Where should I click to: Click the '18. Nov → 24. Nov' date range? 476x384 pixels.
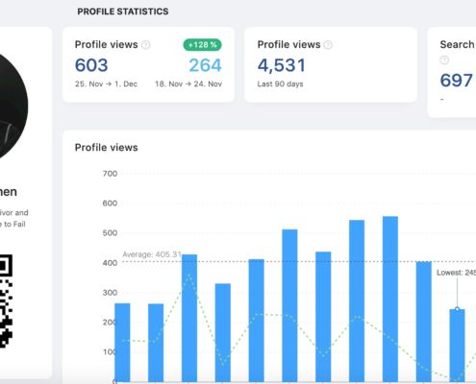(188, 84)
